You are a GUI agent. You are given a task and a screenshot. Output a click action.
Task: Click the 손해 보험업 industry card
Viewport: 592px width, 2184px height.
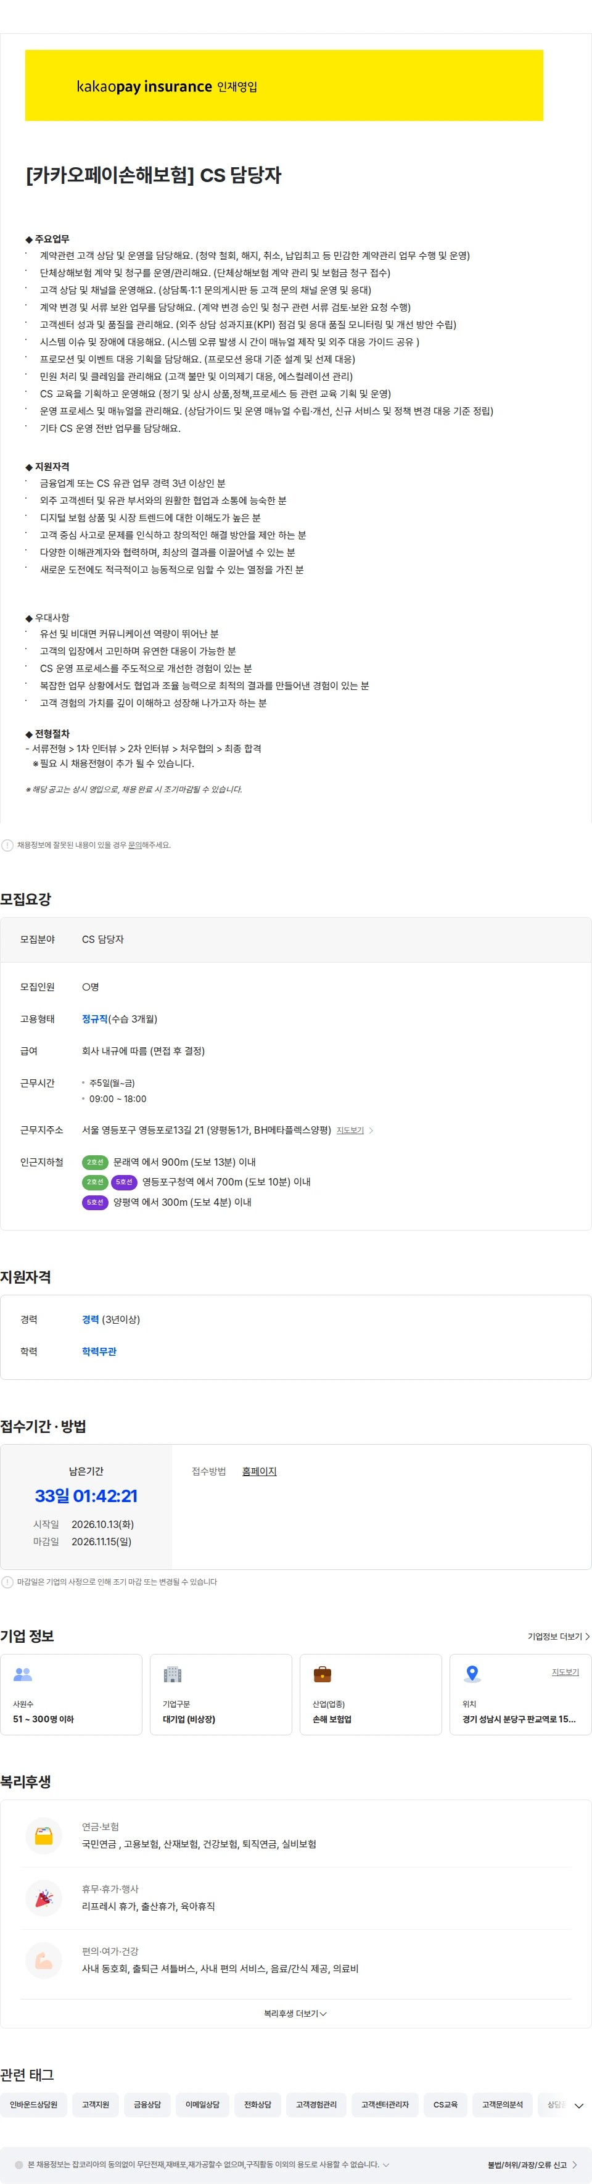[370, 1694]
